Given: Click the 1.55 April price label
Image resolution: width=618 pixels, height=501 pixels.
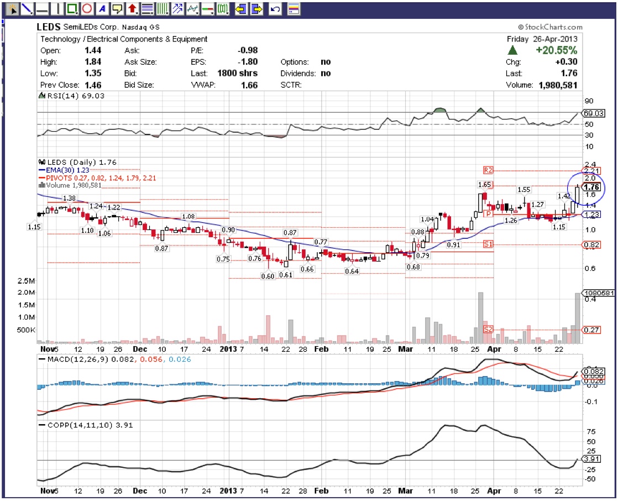Looking at the screenshot, I should [524, 190].
